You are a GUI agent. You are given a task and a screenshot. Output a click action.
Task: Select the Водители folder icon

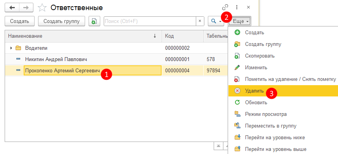coord(18,48)
